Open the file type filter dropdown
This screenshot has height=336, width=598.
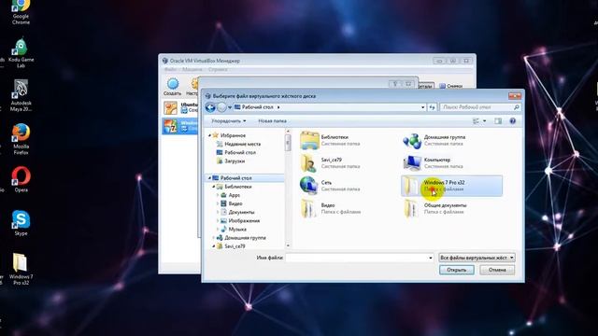(477, 258)
